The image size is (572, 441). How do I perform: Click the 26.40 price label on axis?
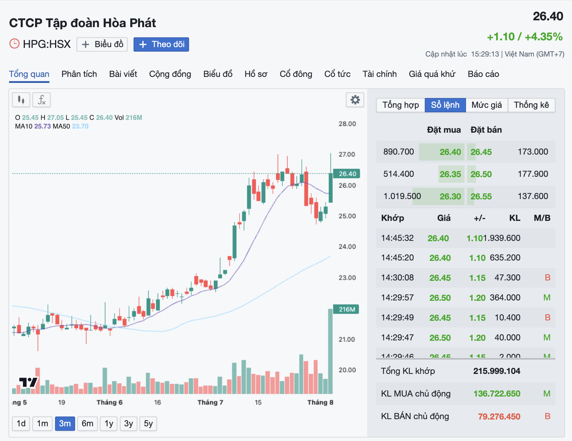coord(347,174)
